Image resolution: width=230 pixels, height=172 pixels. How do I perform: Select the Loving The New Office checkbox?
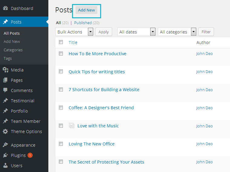(61, 144)
